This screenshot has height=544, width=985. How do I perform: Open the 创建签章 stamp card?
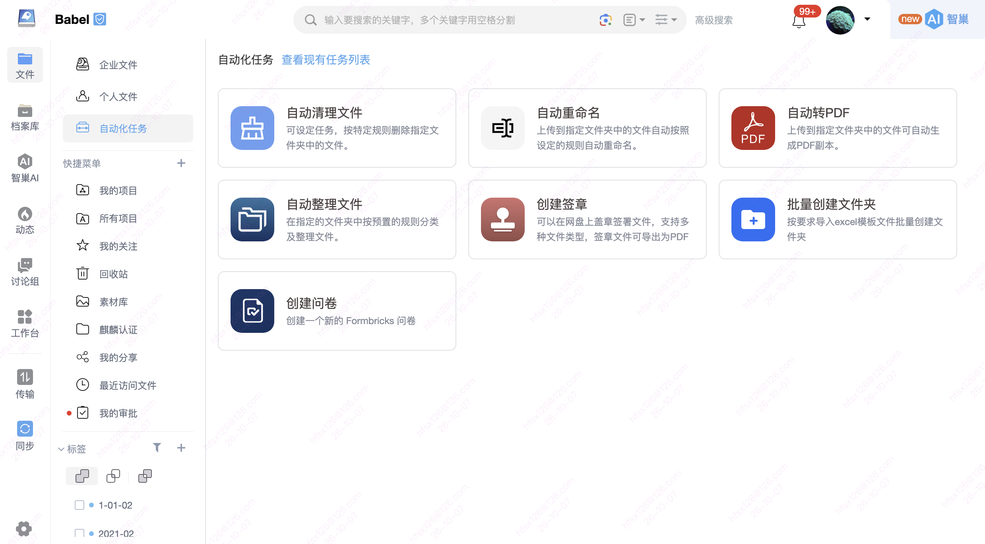coord(588,220)
